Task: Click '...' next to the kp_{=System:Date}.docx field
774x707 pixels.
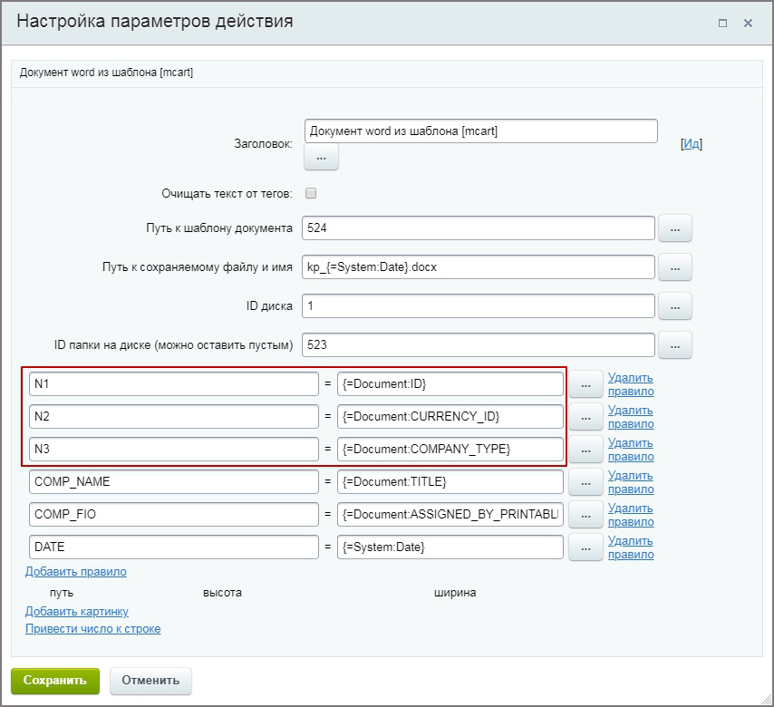Action: pyautogui.click(x=674, y=266)
